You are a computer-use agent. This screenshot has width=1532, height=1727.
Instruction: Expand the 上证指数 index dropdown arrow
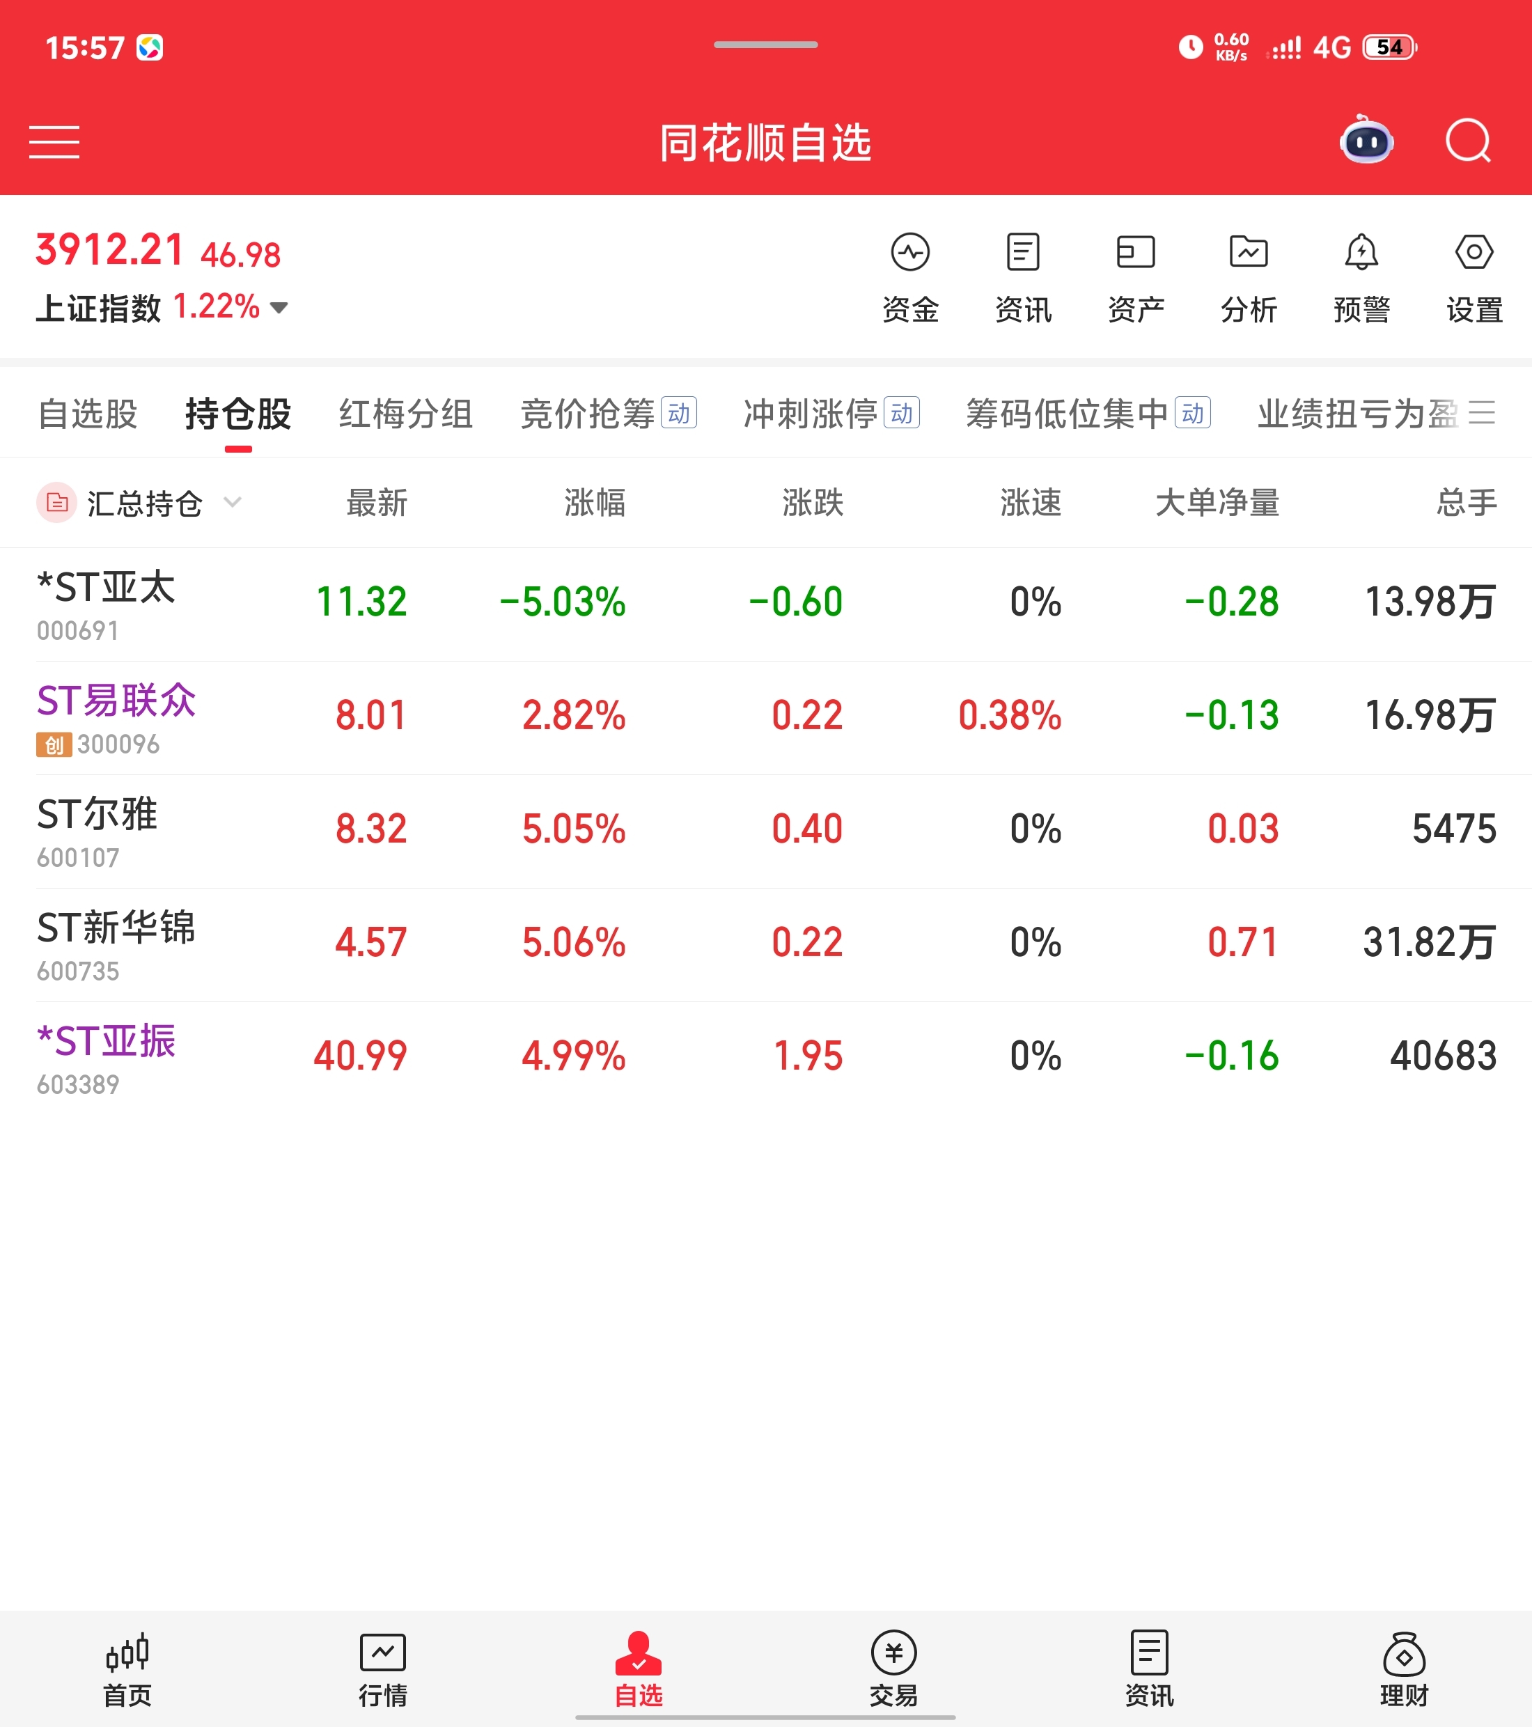click(279, 308)
